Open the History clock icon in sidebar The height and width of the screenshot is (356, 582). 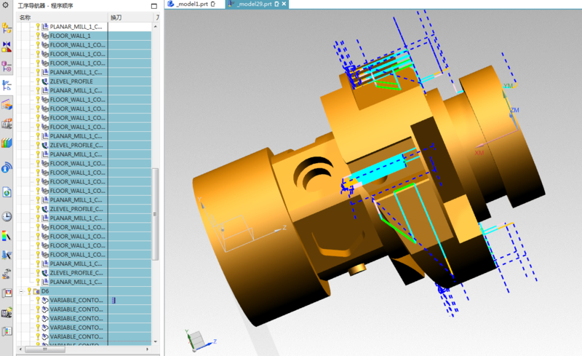pos(7,216)
